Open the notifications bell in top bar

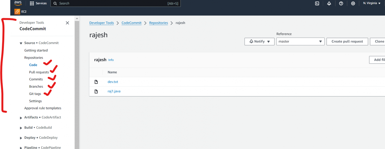(329, 4)
